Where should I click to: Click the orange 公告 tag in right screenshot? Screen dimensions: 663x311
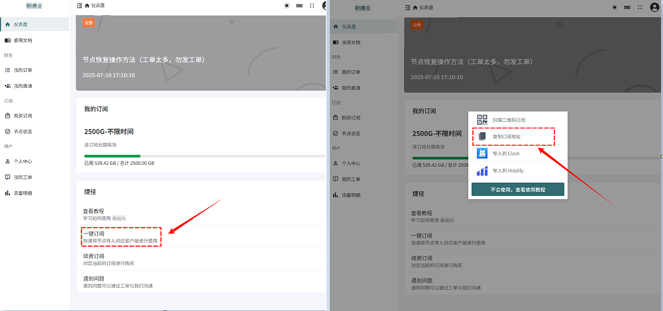[x=417, y=25]
